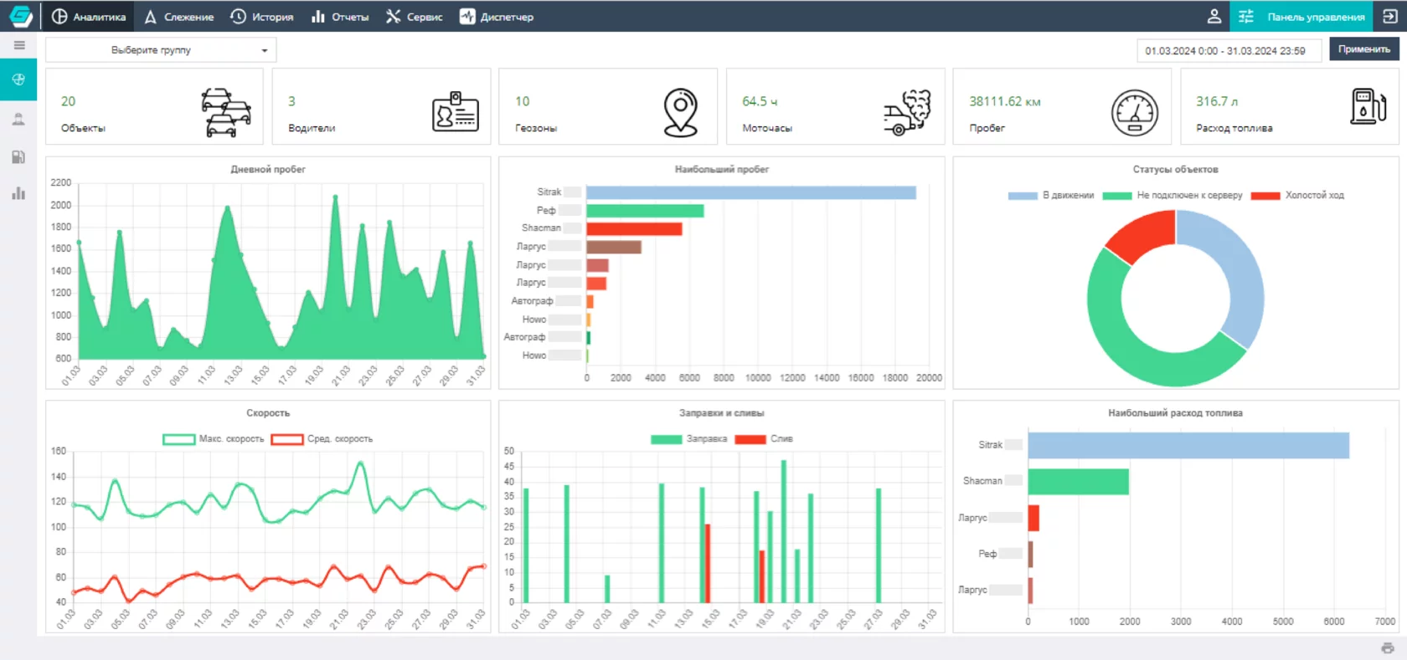Switch to the 'Слежение' tab
Viewport: 1407px width, 660px height.
[x=179, y=17]
